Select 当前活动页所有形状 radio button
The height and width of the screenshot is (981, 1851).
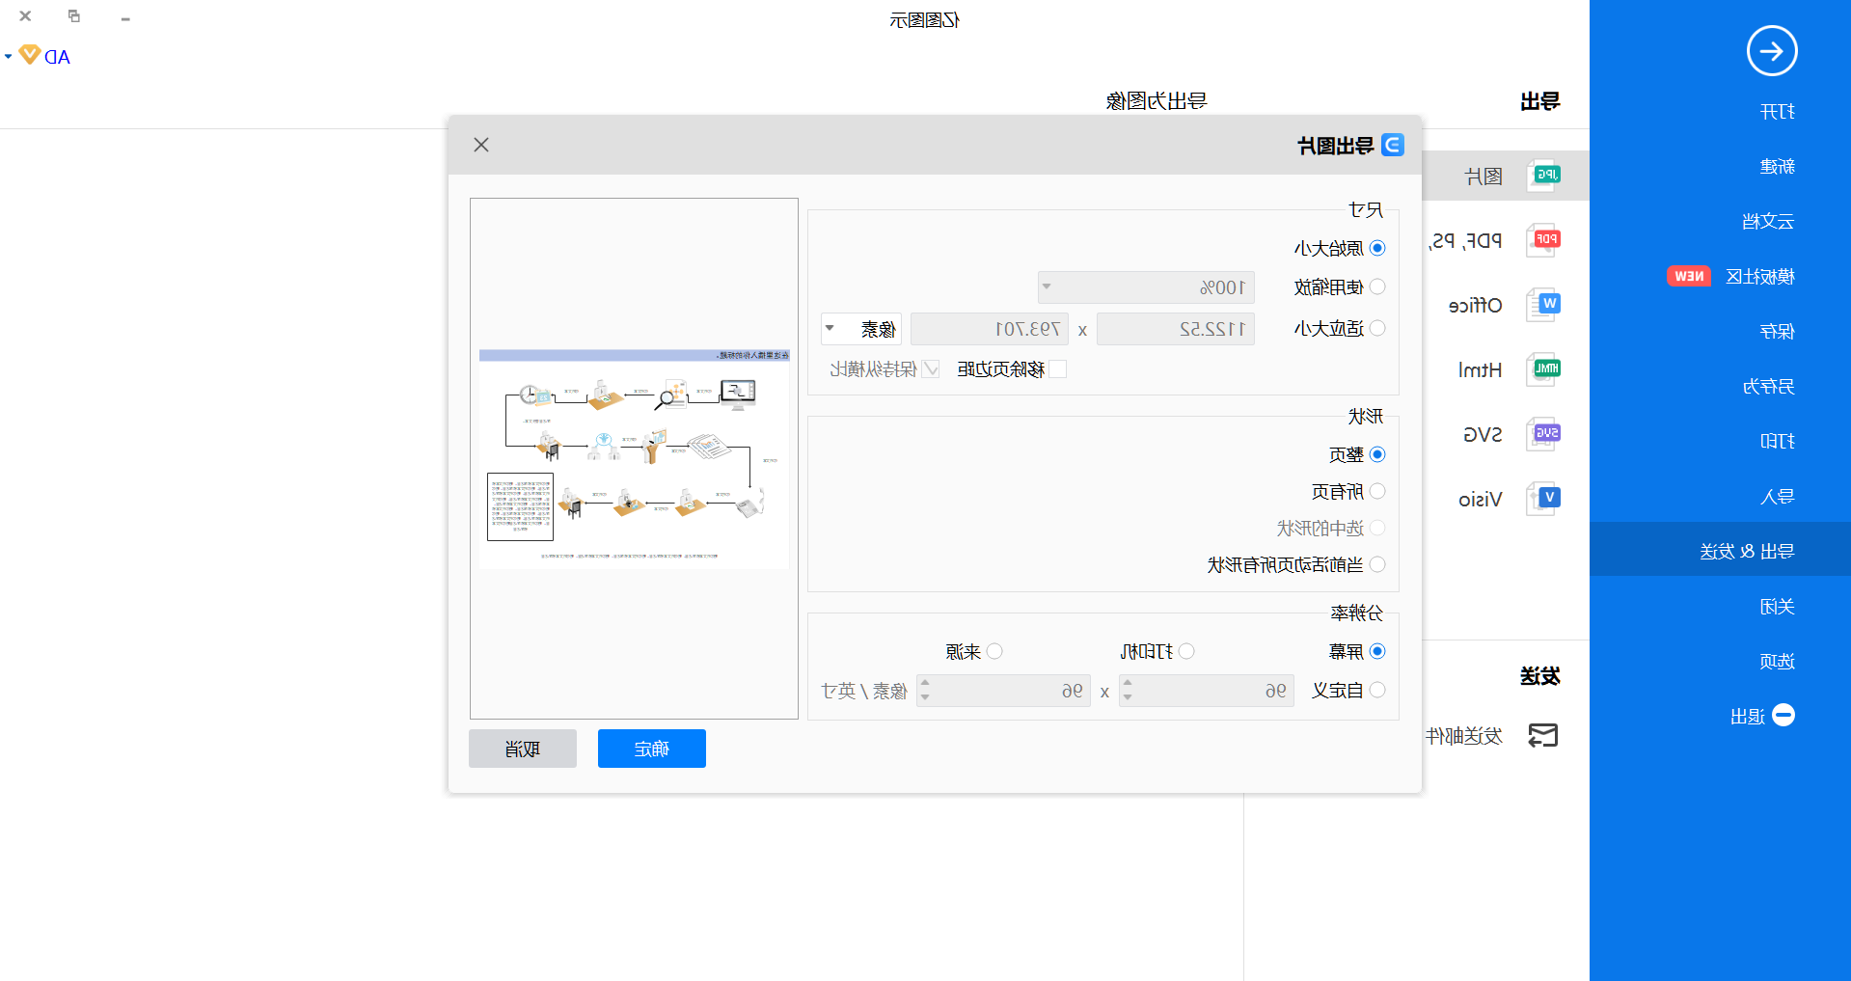(1377, 564)
